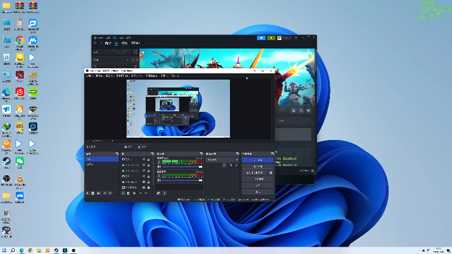Toggle visibility eye of the first source

coord(144,159)
